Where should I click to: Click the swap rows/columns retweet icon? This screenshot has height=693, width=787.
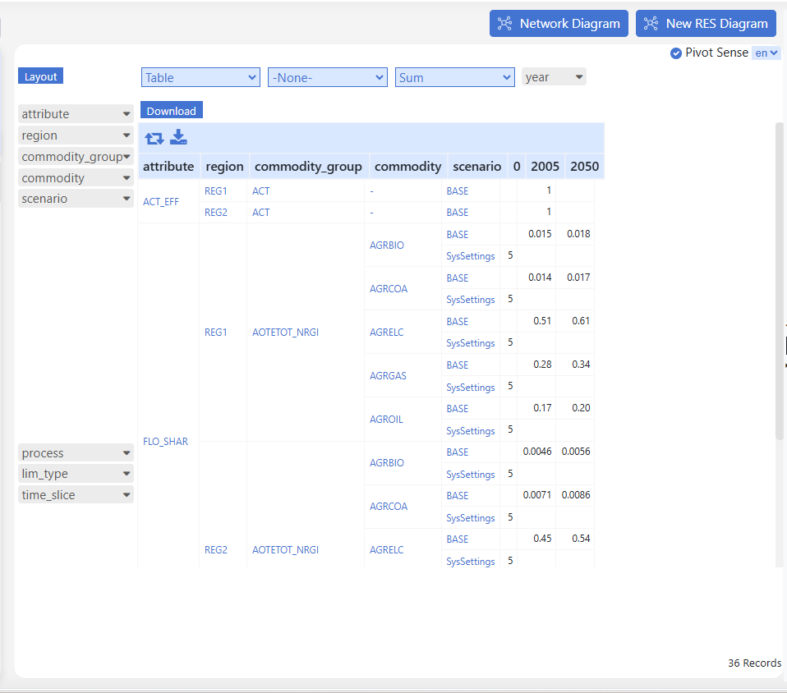tap(154, 138)
